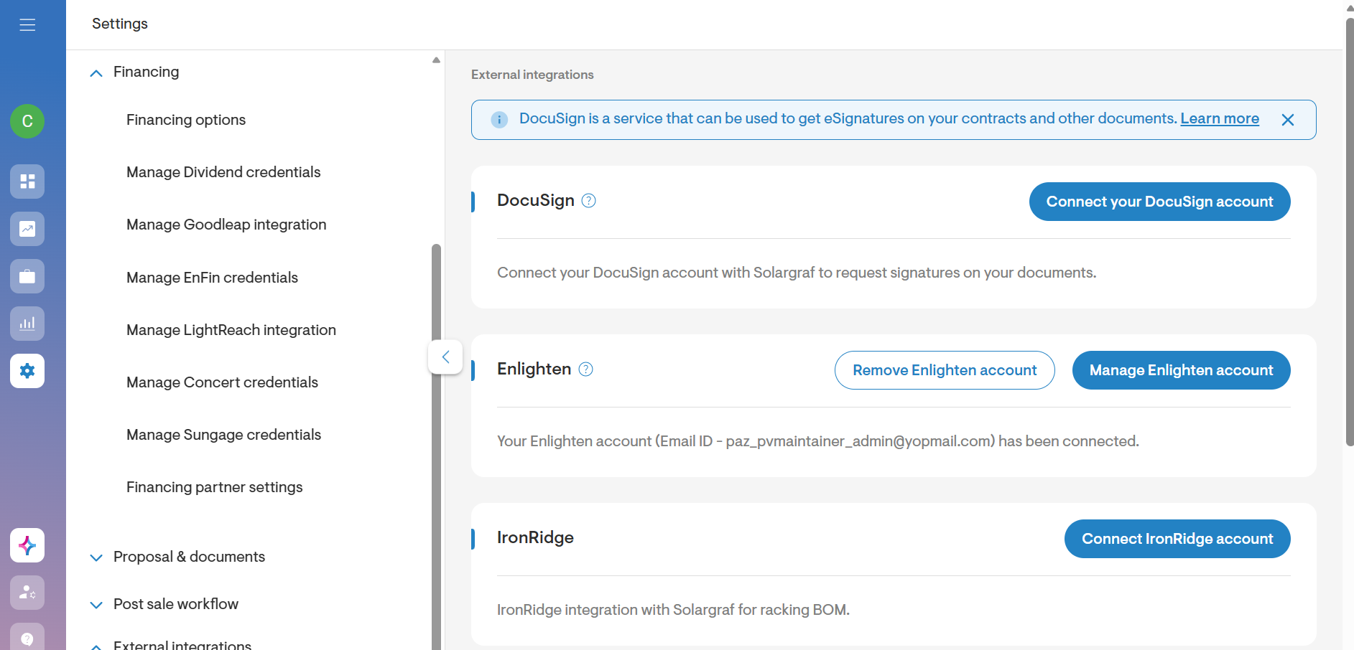Click the green C user avatar
The height and width of the screenshot is (650, 1354).
[27, 121]
